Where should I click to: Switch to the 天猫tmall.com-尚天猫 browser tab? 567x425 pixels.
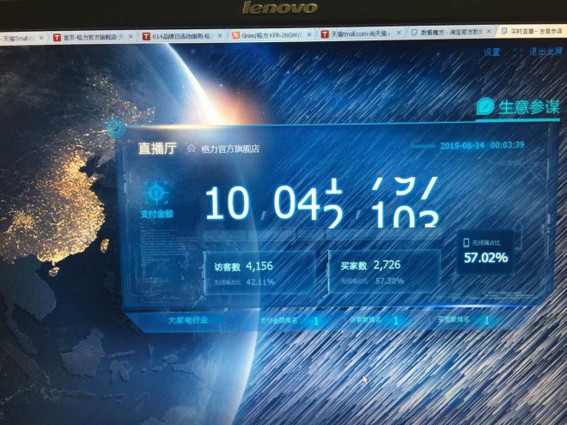tap(361, 34)
